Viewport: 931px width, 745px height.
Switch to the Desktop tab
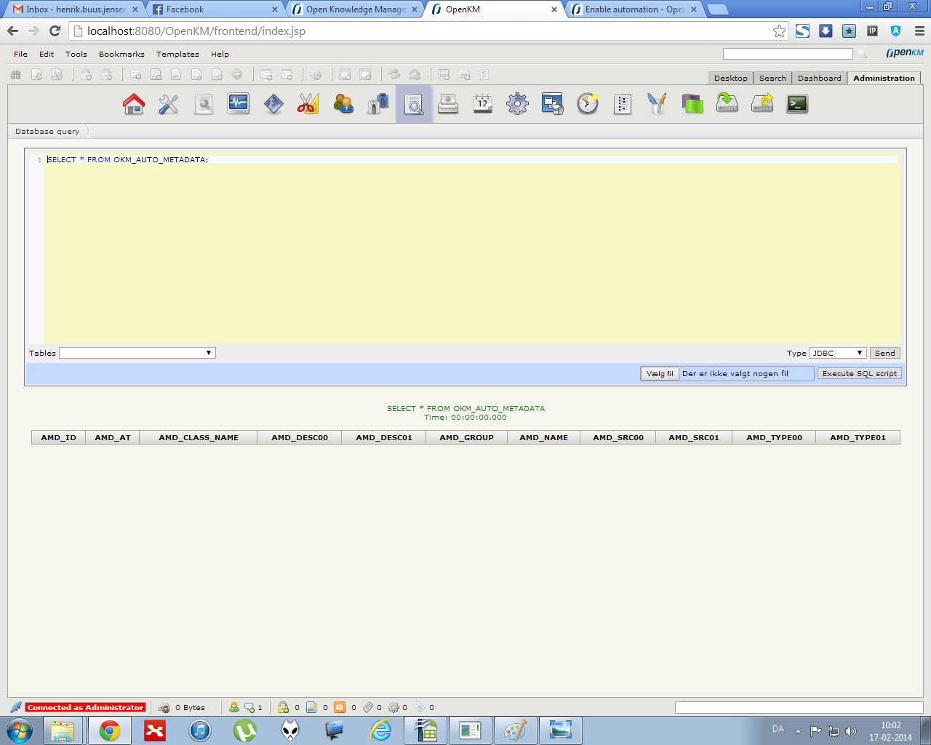pos(730,78)
